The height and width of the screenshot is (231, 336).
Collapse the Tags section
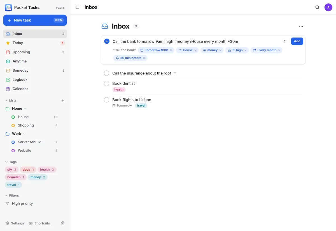[x=11, y=162]
